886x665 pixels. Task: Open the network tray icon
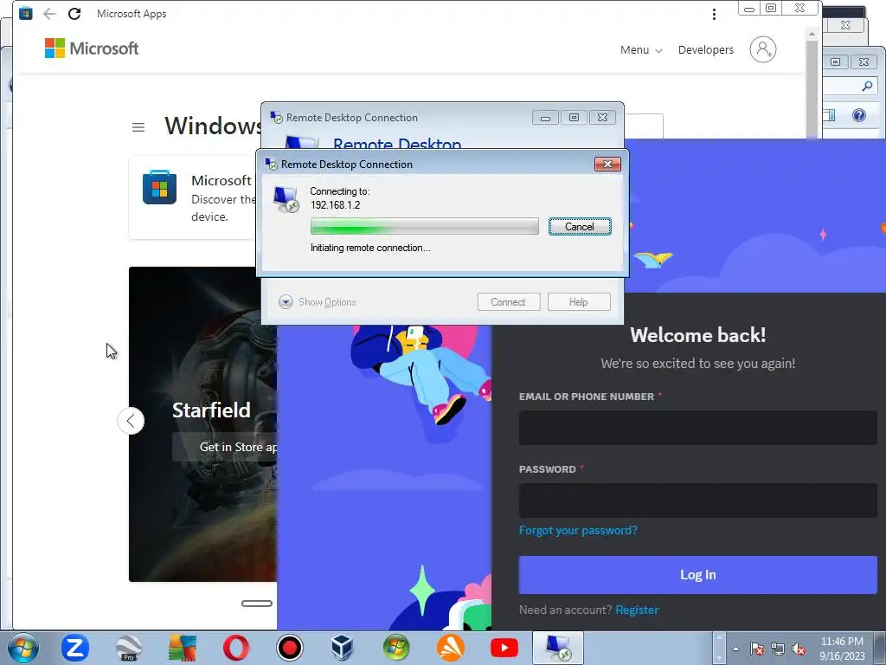point(778,649)
